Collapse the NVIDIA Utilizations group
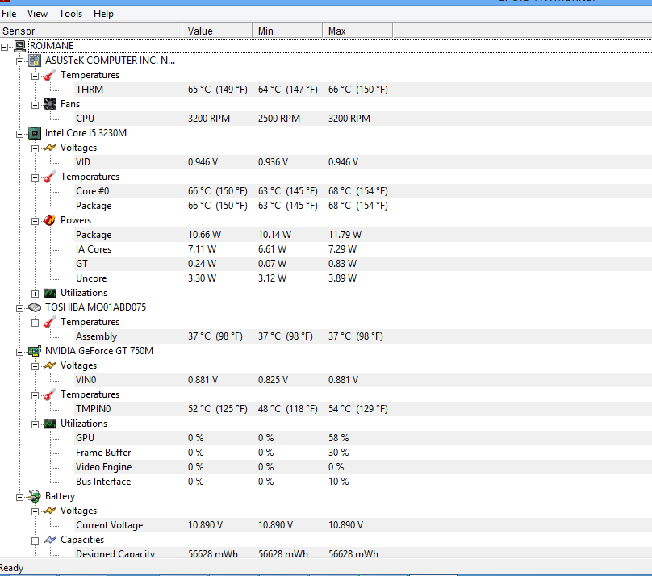Screen dimensions: 652x576 [x=35, y=424]
